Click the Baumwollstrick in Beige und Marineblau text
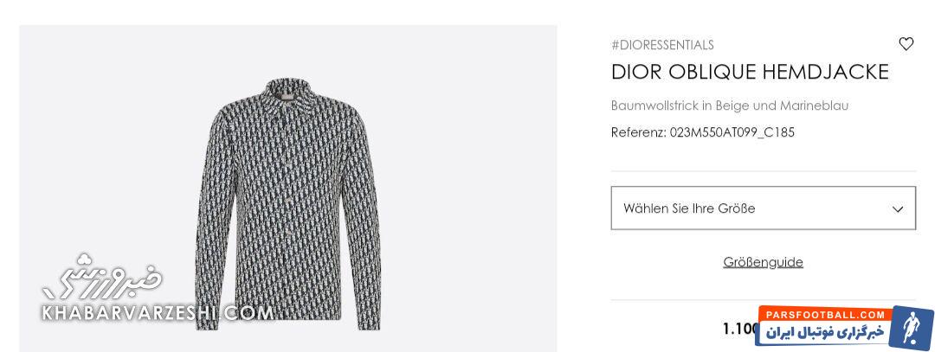 pyautogui.click(x=729, y=106)
